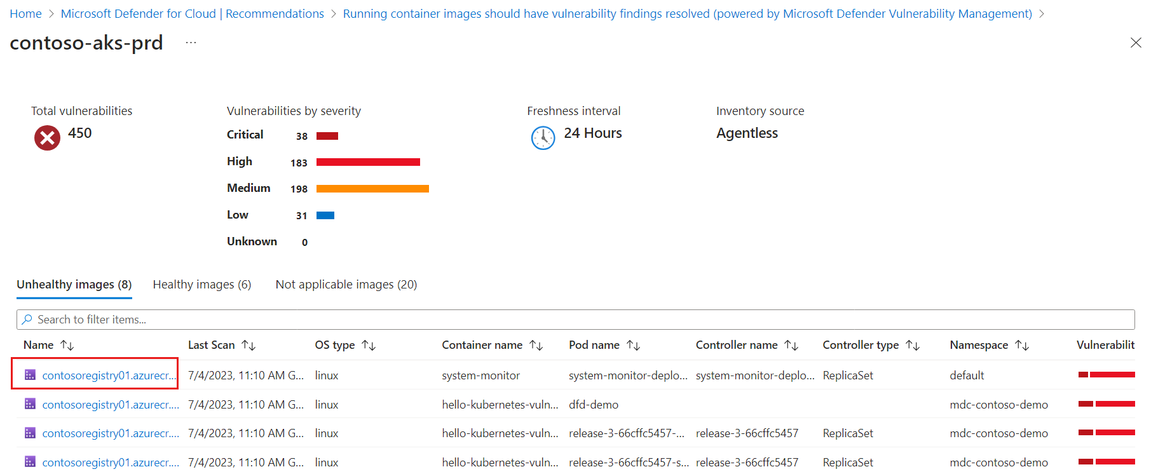Sort the table by Name column arrows
1151x474 pixels.
point(67,345)
